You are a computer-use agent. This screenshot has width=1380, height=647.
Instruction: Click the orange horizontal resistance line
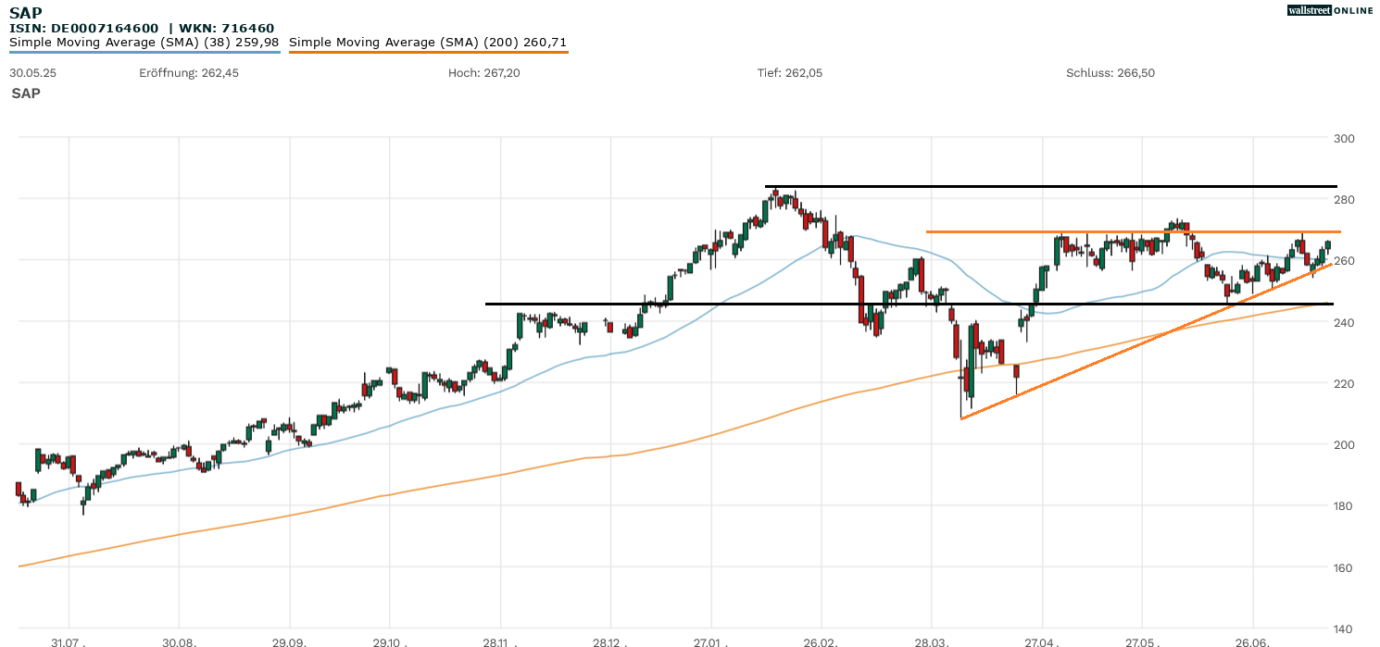tap(1111, 231)
